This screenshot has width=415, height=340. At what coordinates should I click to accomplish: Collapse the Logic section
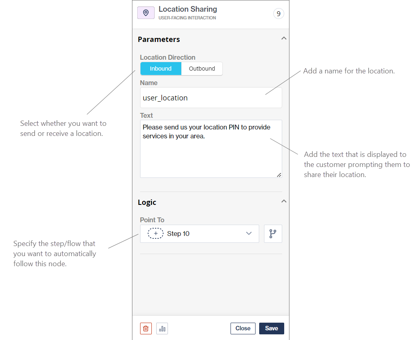click(x=284, y=201)
